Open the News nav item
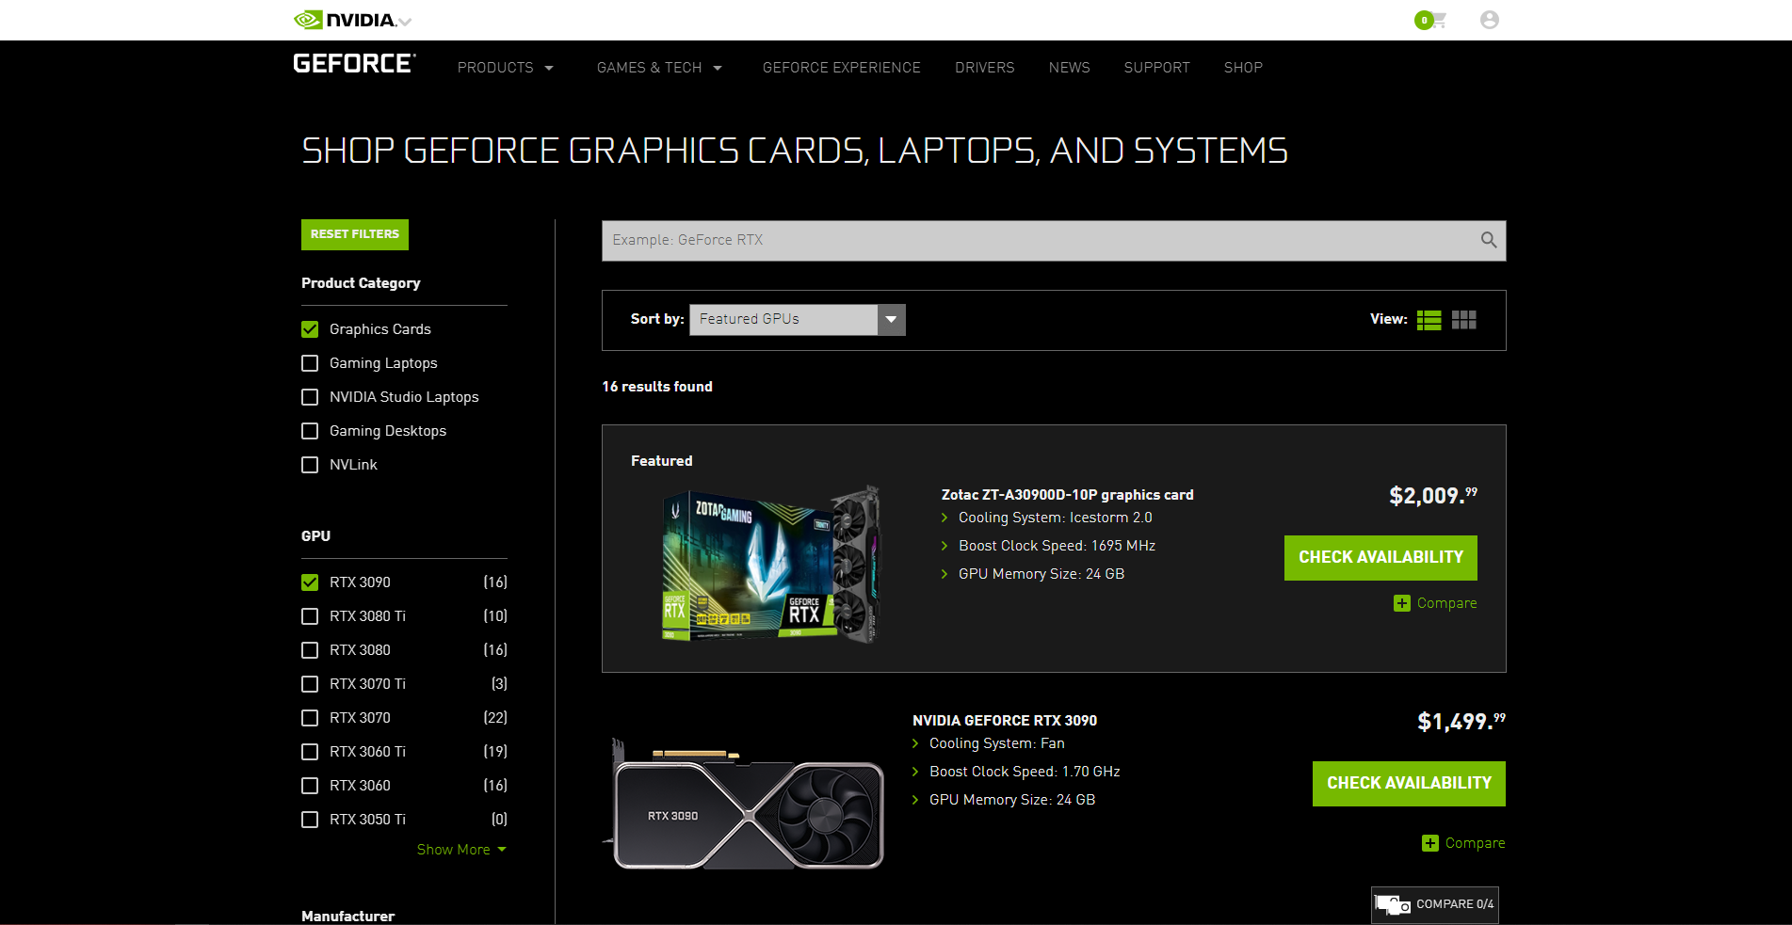The image size is (1792, 925). [x=1070, y=68]
